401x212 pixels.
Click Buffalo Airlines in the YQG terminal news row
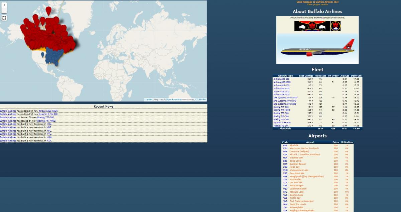8,124
